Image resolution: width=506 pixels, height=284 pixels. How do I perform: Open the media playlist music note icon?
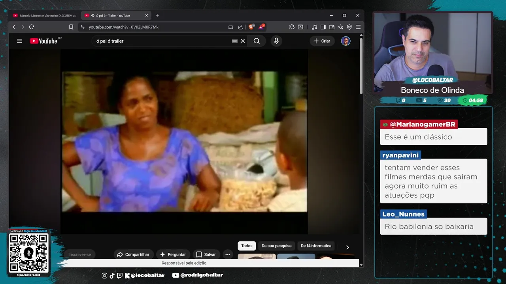pyautogui.click(x=314, y=27)
